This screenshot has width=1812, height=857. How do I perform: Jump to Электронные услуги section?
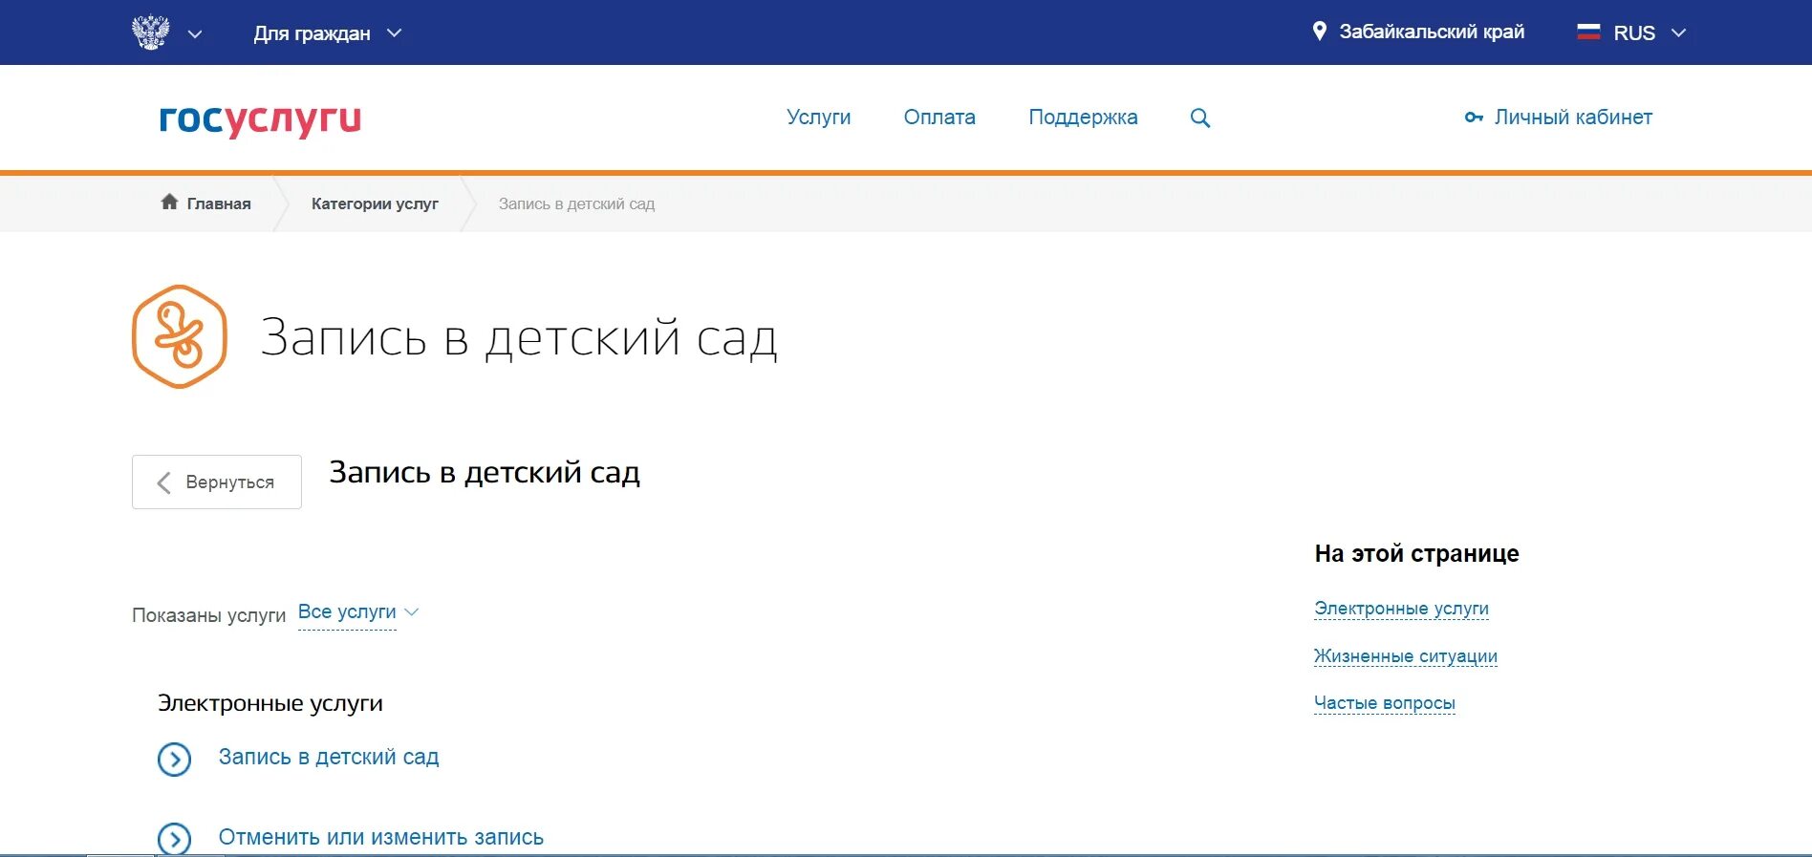pos(1401,609)
